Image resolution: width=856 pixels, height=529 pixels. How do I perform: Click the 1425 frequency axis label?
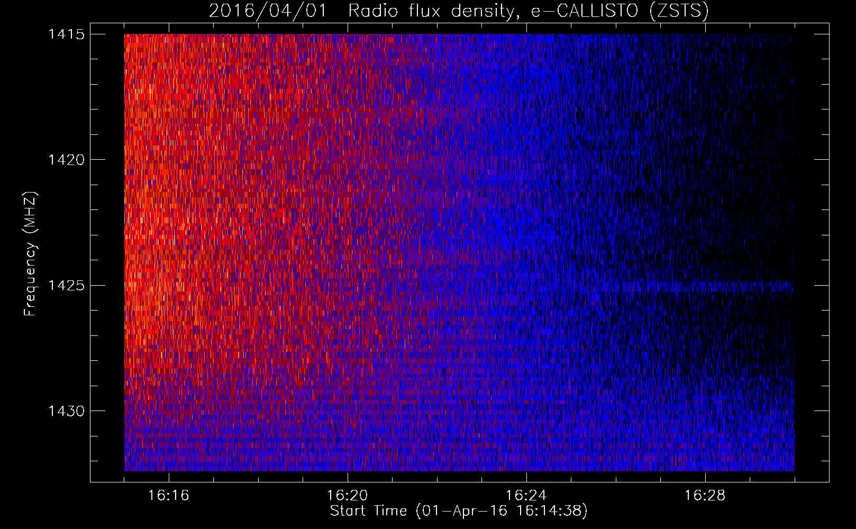pos(66,286)
